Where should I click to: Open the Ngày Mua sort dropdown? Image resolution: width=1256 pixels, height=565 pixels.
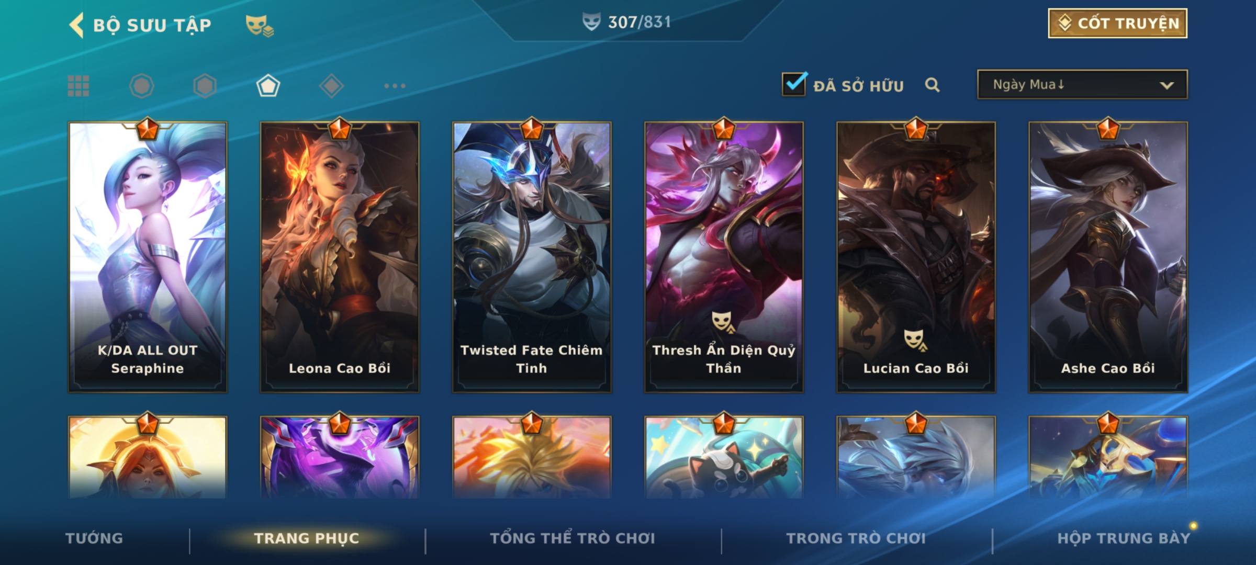click(1082, 84)
